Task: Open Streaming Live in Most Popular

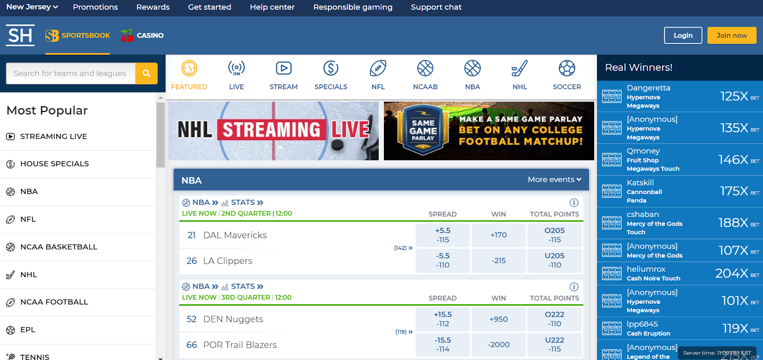Action: (78, 136)
